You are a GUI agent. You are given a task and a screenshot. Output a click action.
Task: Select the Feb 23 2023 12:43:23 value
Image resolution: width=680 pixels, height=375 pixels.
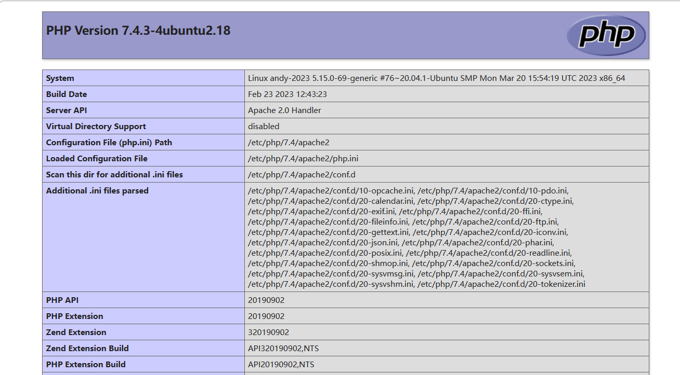[287, 94]
